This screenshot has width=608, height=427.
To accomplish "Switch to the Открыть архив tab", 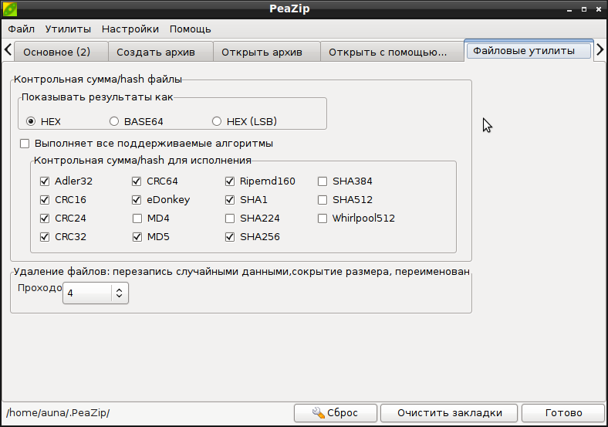I will point(266,52).
